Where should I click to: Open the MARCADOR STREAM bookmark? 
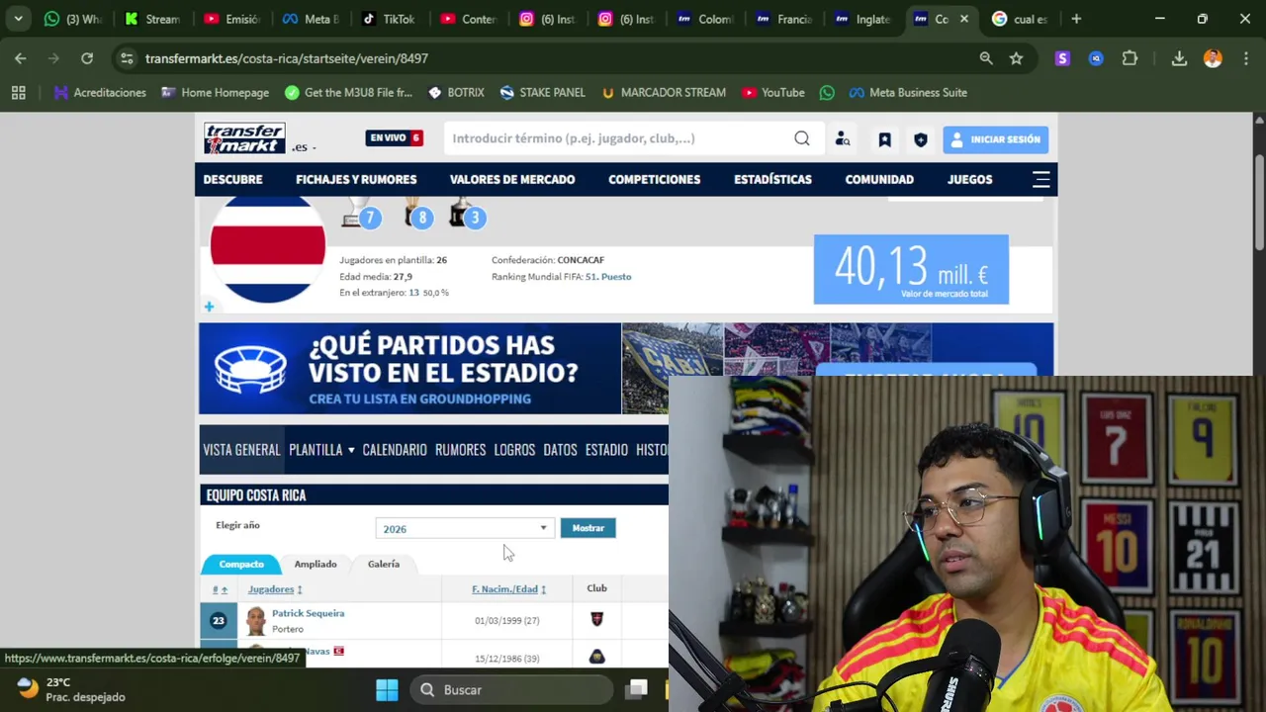pos(663,93)
